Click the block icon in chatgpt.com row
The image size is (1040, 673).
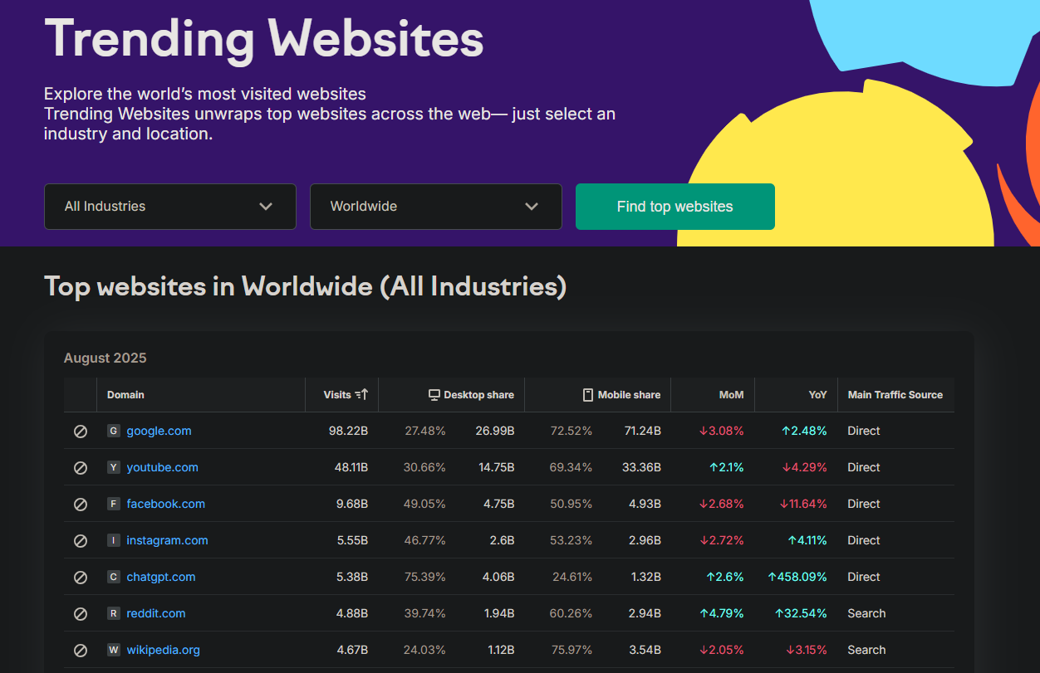click(81, 578)
